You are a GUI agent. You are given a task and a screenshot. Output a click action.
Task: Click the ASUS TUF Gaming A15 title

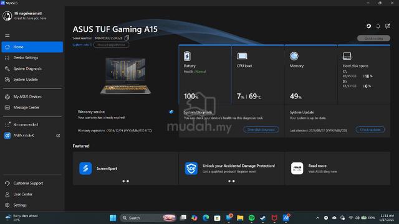[x=115, y=29]
